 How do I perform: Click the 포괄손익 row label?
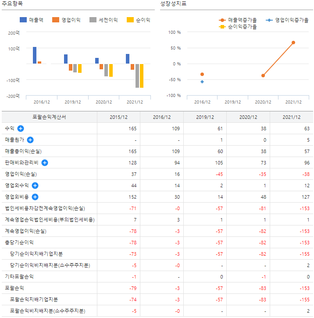[x=14, y=288]
